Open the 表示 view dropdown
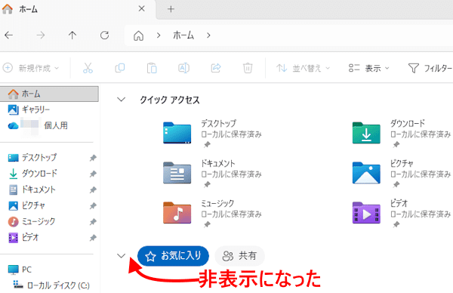The width and height of the screenshot is (453, 293). tap(369, 68)
